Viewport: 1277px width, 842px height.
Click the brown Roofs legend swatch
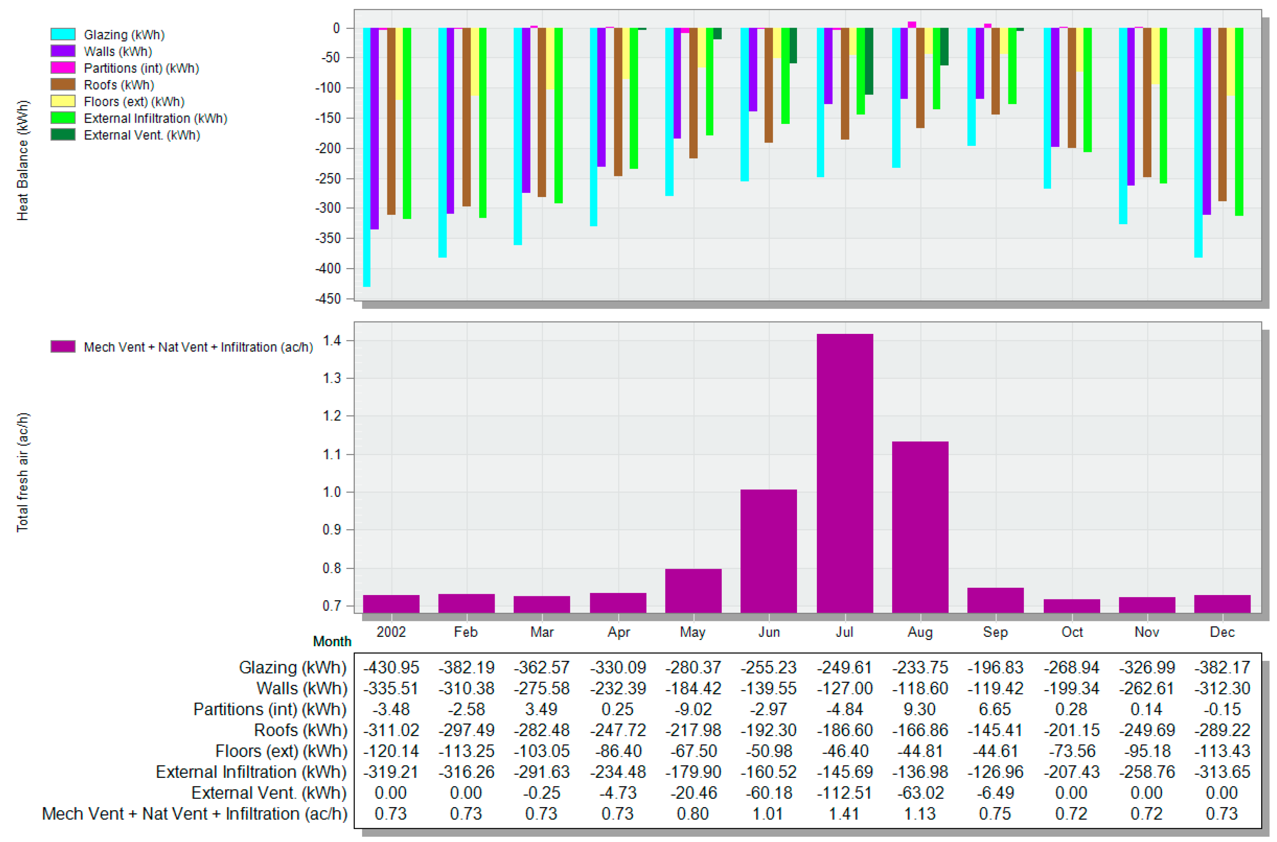click(x=63, y=84)
